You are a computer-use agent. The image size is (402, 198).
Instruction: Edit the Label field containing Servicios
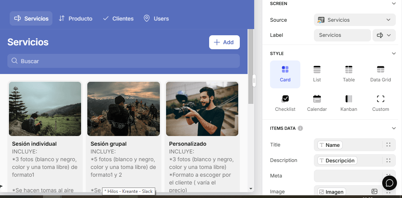click(x=342, y=35)
